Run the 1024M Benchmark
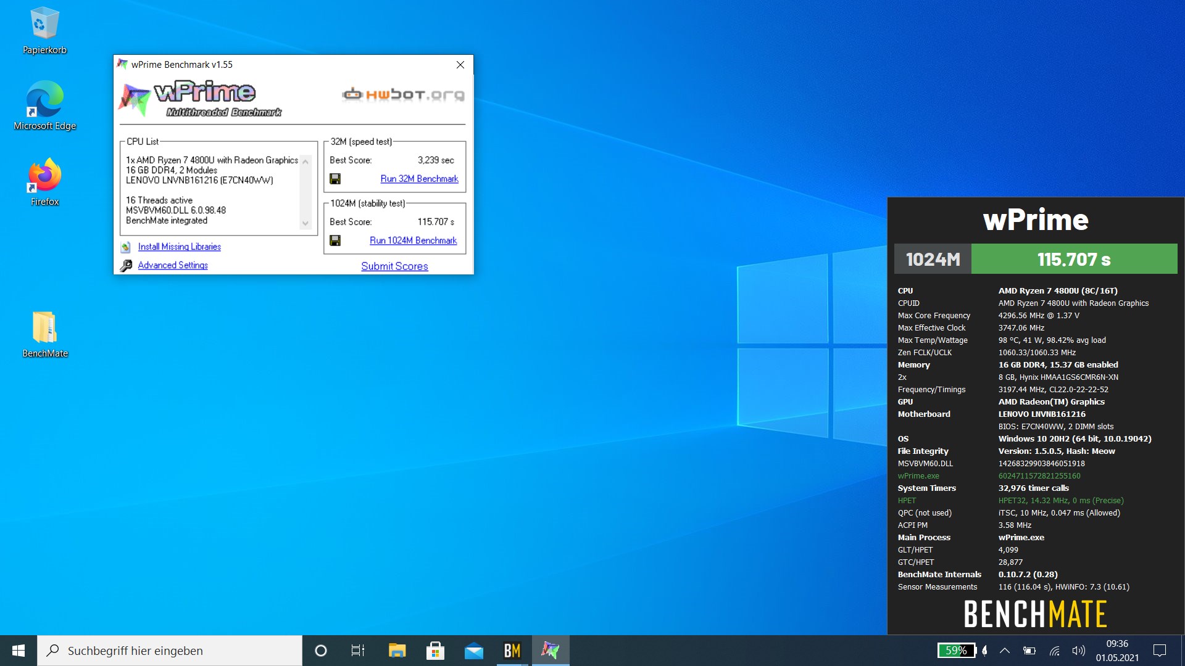 (413, 240)
